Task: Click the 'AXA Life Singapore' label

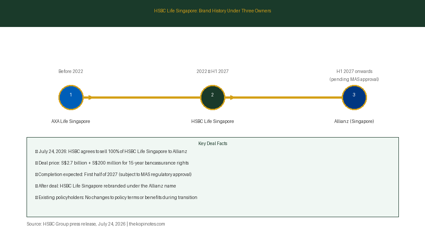Action: [x=71, y=121]
